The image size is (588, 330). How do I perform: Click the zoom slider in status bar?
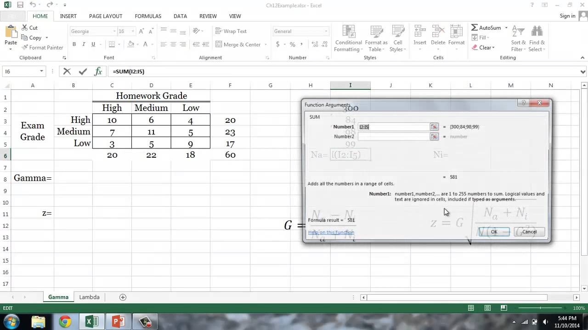[x=540, y=308]
